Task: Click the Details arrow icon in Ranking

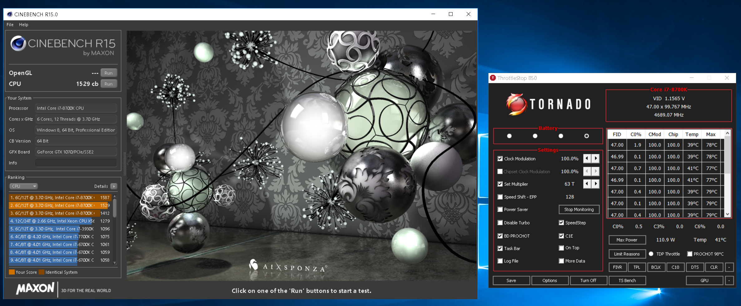Action: pyautogui.click(x=114, y=186)
